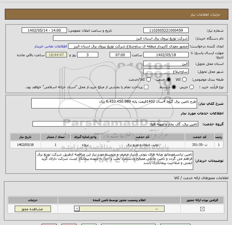
Task: Choose جزیی purchase process type
Action: 192,87
